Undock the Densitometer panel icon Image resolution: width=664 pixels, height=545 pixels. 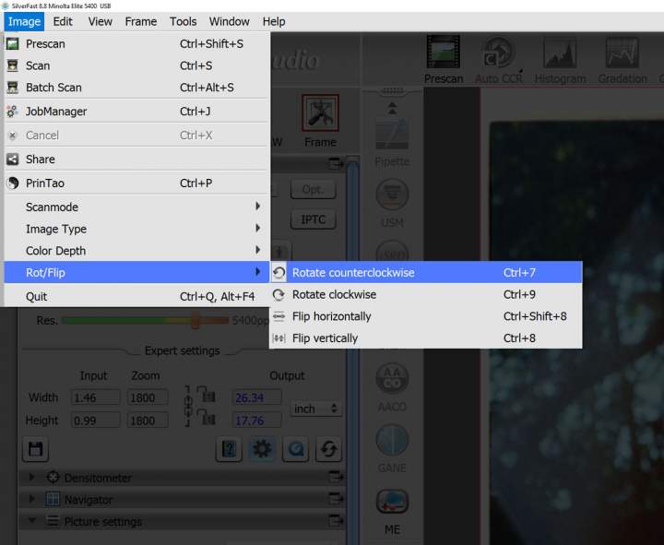[336, 478]
